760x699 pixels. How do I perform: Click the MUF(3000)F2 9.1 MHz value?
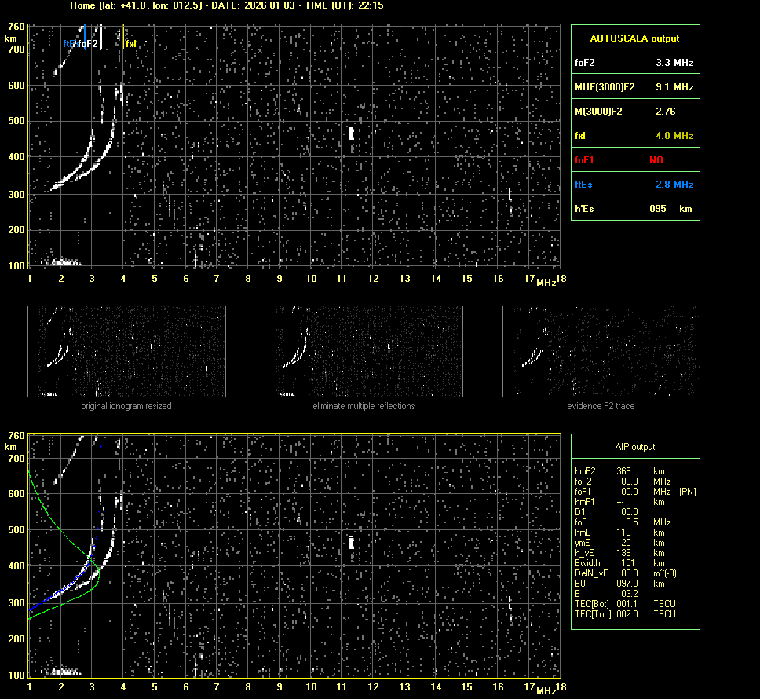coord(674,86)
